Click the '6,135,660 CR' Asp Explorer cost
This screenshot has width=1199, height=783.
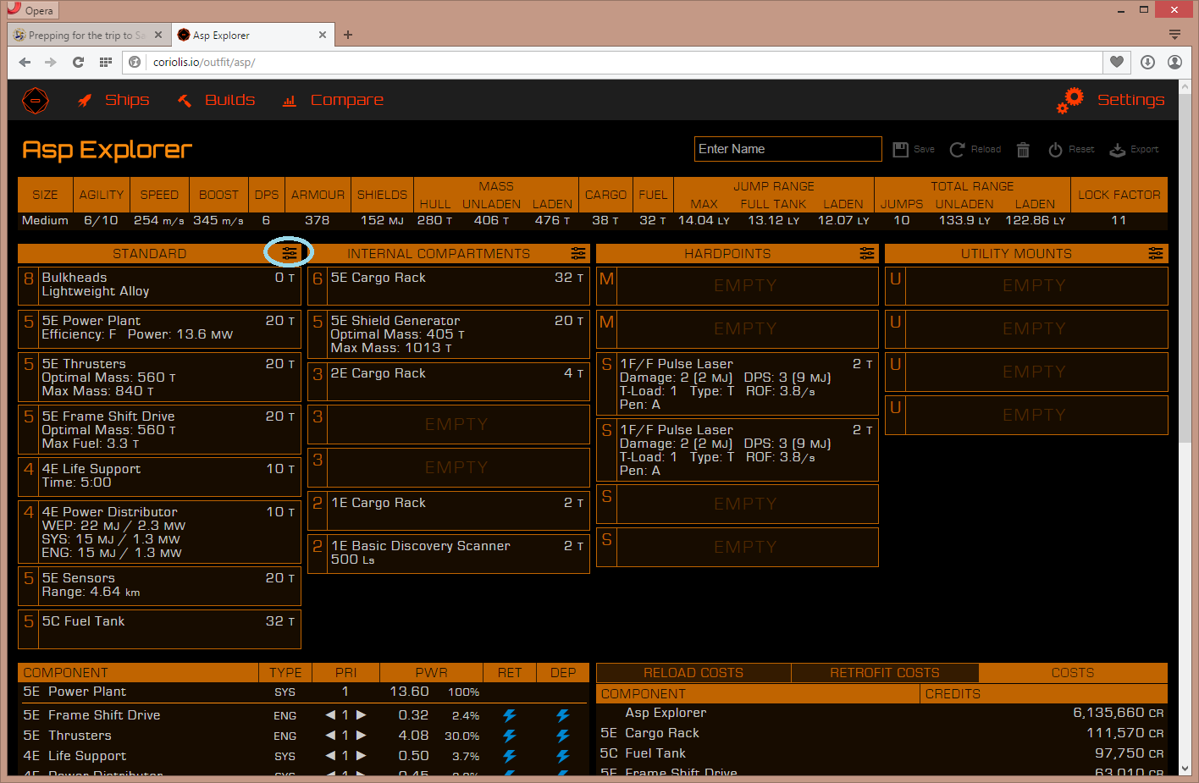[1119, 713]
